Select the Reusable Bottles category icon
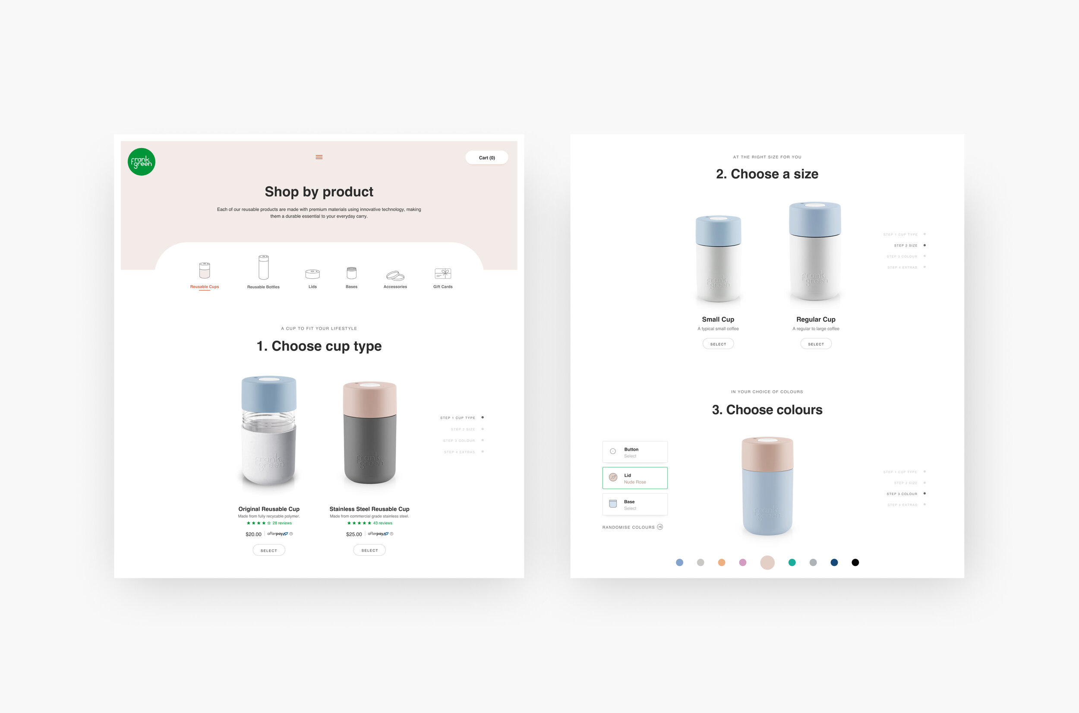 (x=263, y=267)
